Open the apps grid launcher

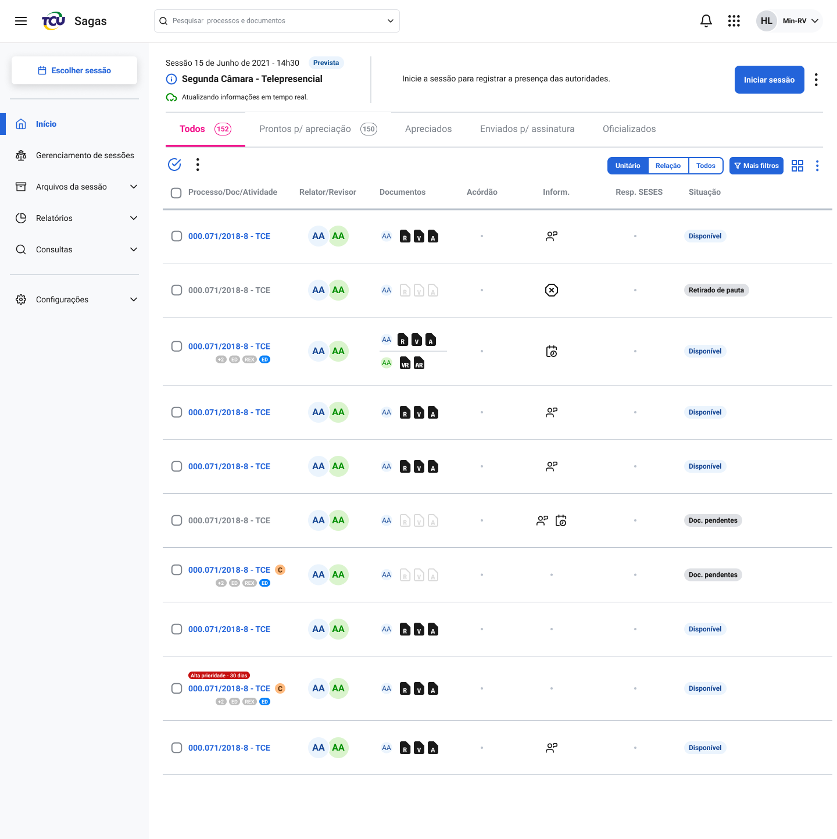pyautogui.click(x=734, y=21)
